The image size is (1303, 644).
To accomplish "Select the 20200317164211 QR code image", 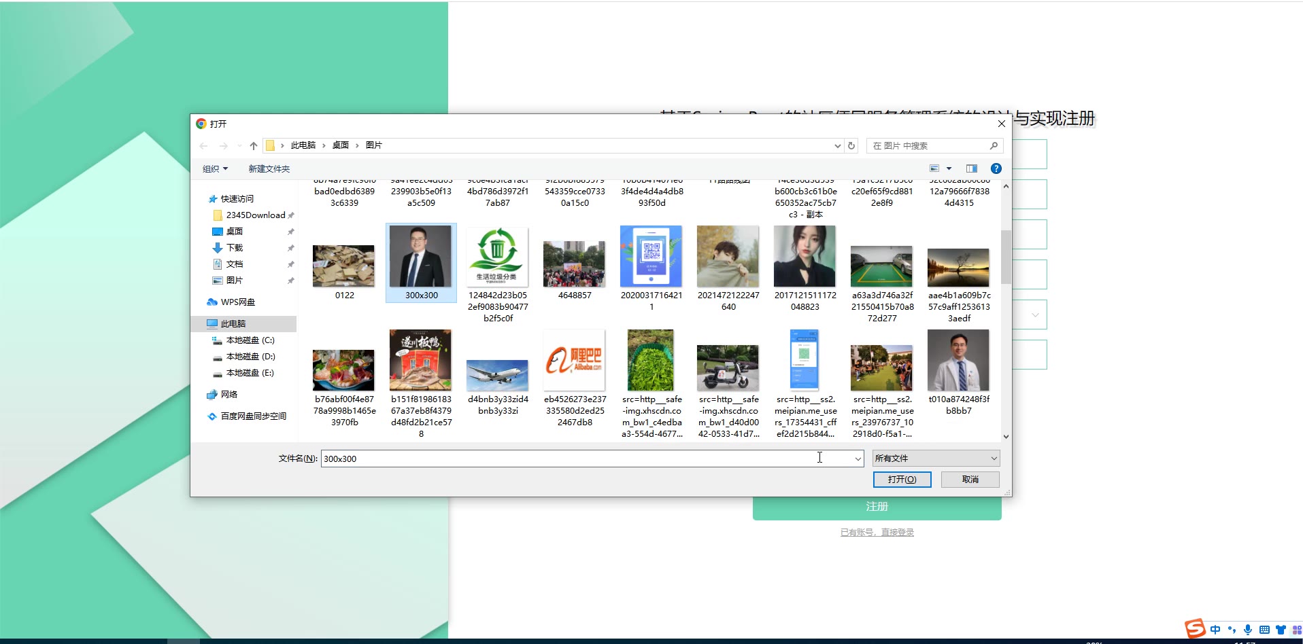I will 651,256.
